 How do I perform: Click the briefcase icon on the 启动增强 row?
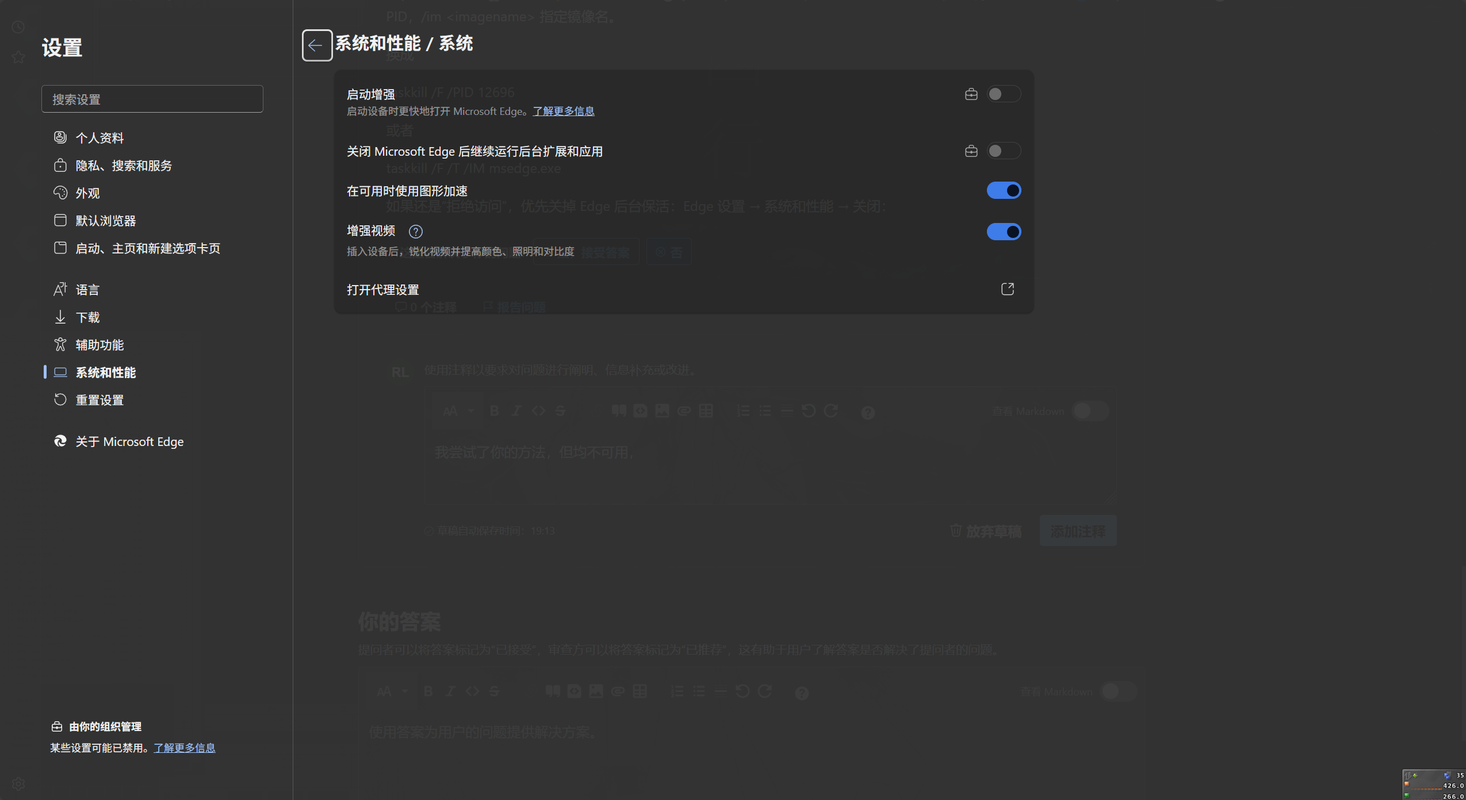click(x=971, y=94)
